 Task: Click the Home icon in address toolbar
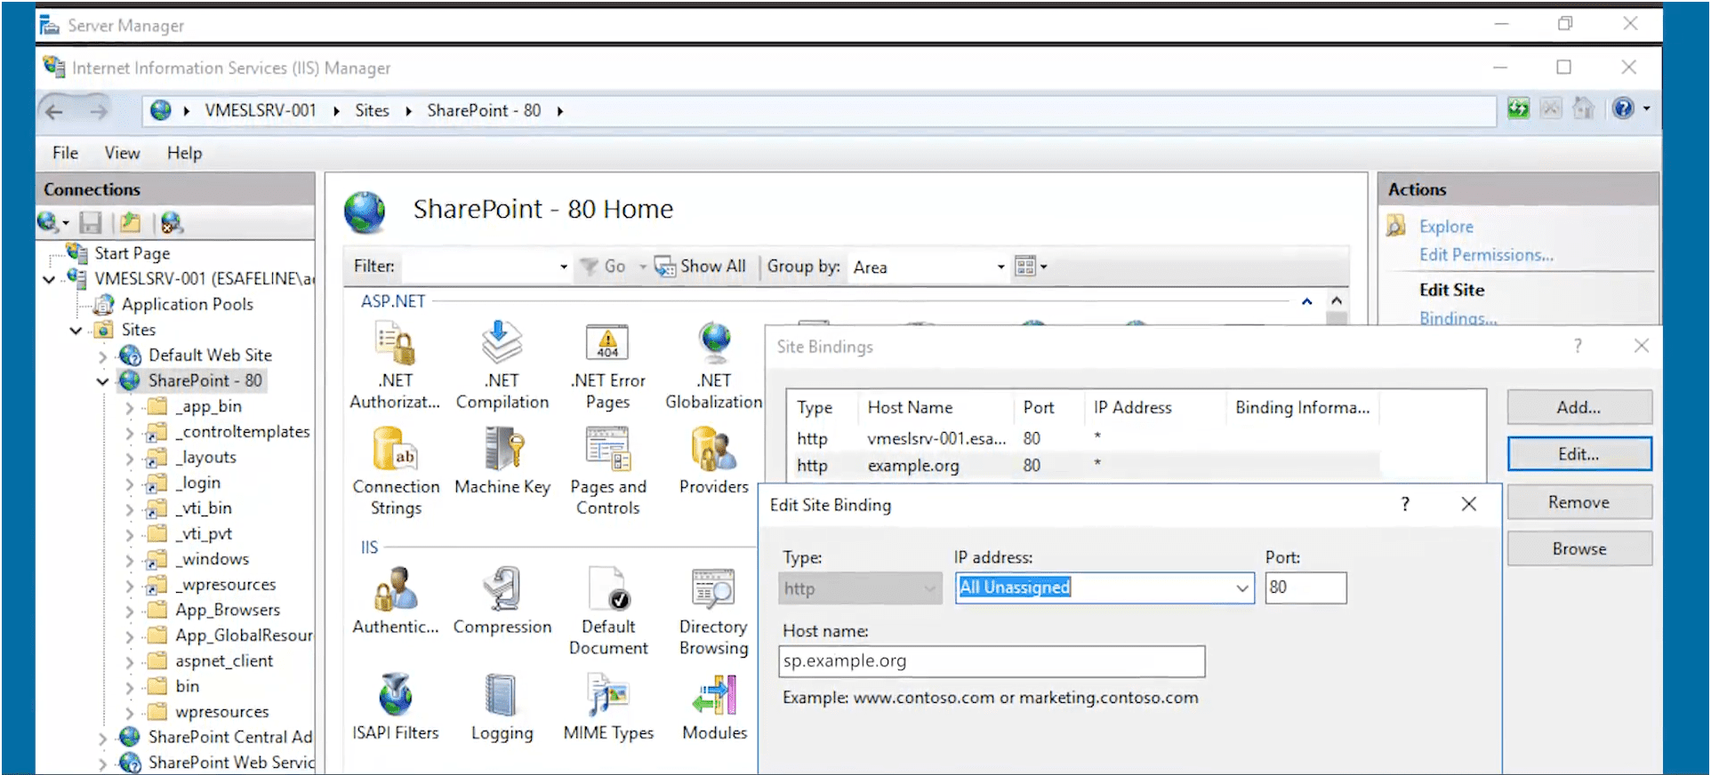pyautogui.click(x=1584, y=108)
